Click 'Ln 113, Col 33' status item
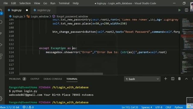The width and height of the screenshot is (193, 109). 130,107
